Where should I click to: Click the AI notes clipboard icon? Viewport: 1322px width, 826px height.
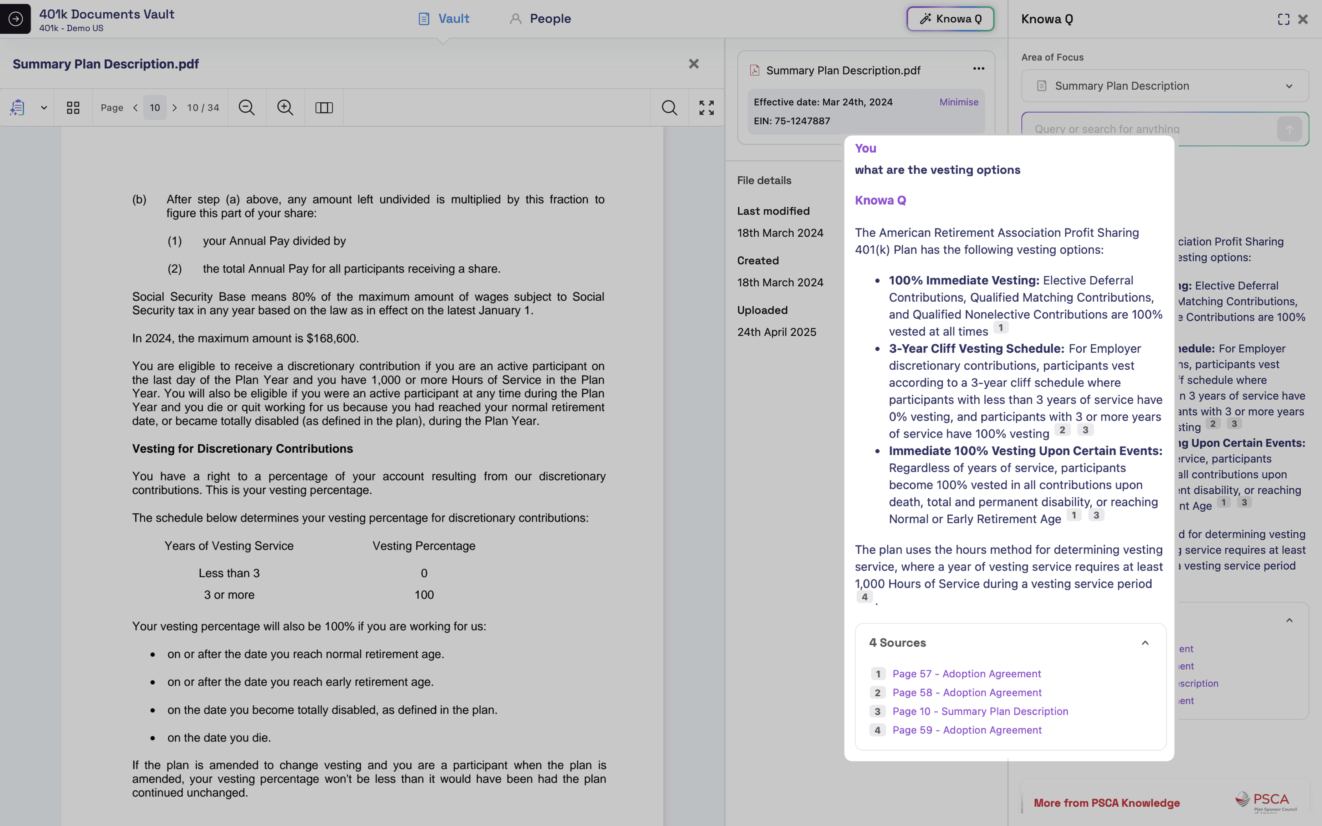(17, 108)
